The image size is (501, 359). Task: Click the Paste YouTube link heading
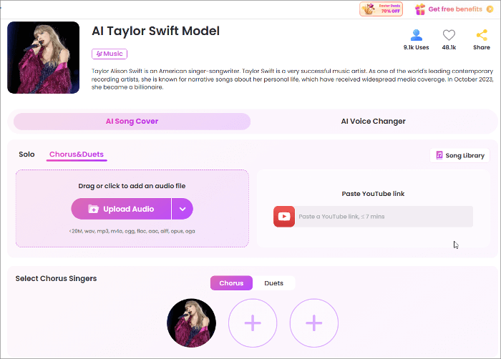click(373, 194)
